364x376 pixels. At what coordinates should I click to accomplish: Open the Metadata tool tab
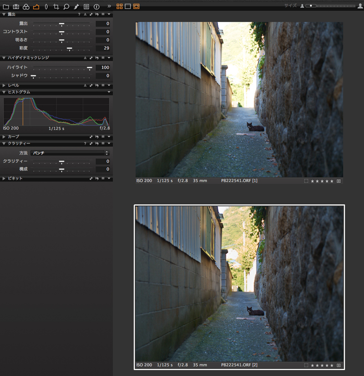click(x=86, y=7)
